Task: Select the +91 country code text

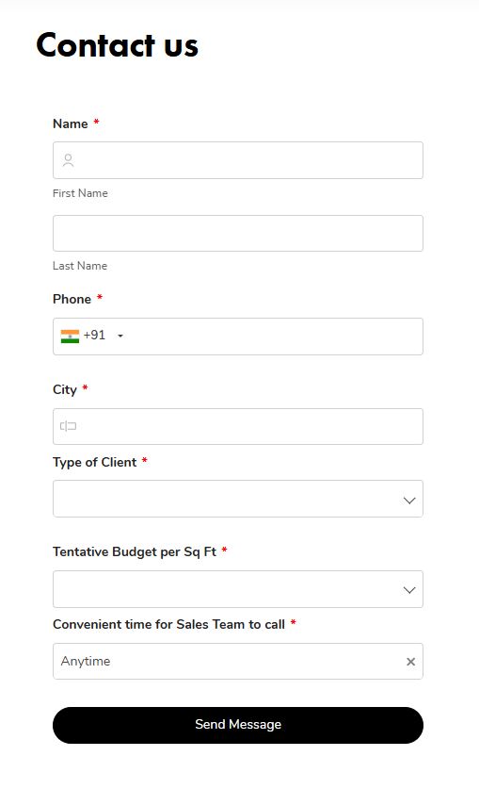Action: (x=94, y=336)
